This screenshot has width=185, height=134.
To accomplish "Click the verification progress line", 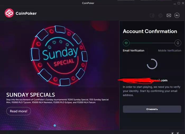I will (152, 43).
